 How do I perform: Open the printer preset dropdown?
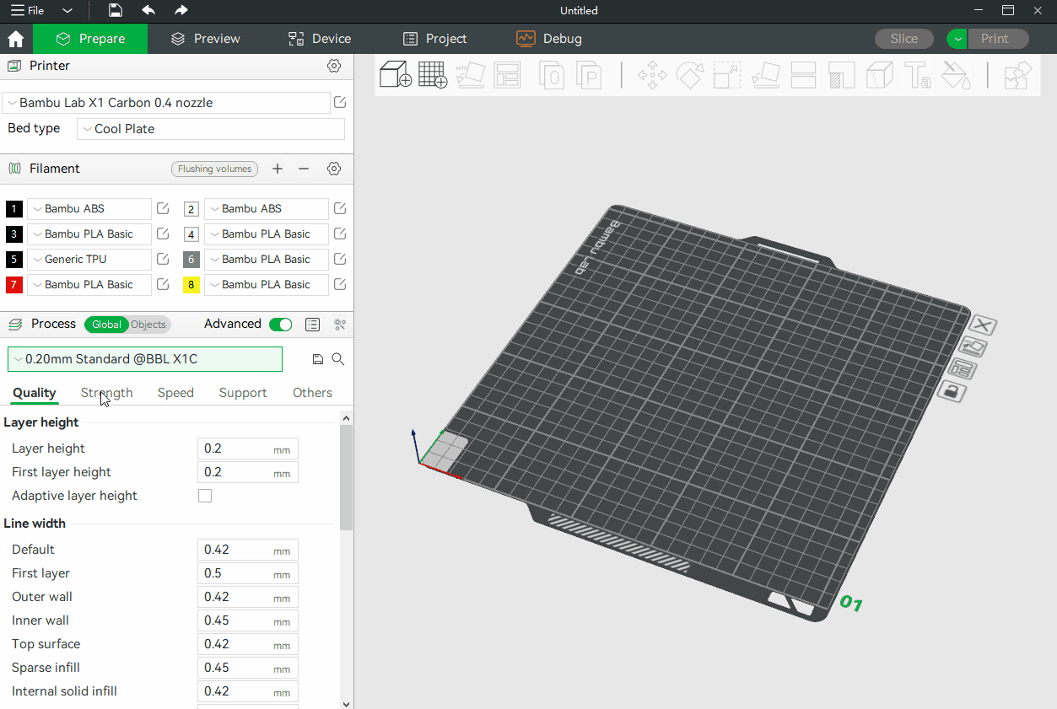[166, 103]
